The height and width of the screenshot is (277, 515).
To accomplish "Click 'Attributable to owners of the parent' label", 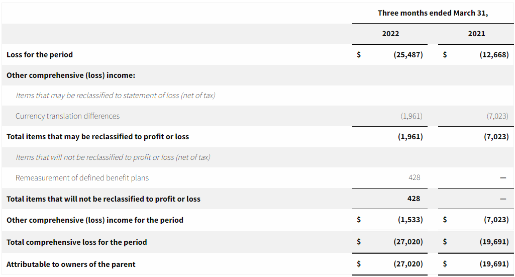I will [x=71, y=264].
